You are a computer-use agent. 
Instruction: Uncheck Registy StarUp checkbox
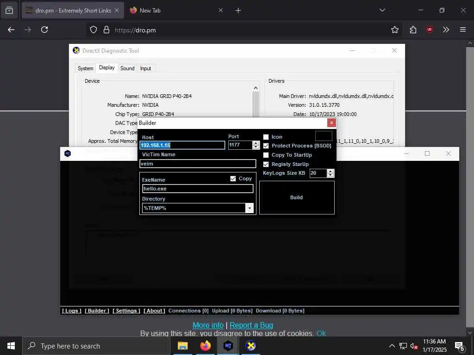tap(266, 164)
